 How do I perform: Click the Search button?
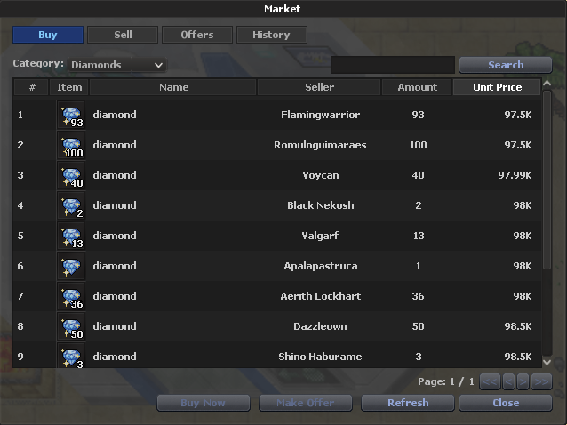pyautogui.click(x=506, y=65)
